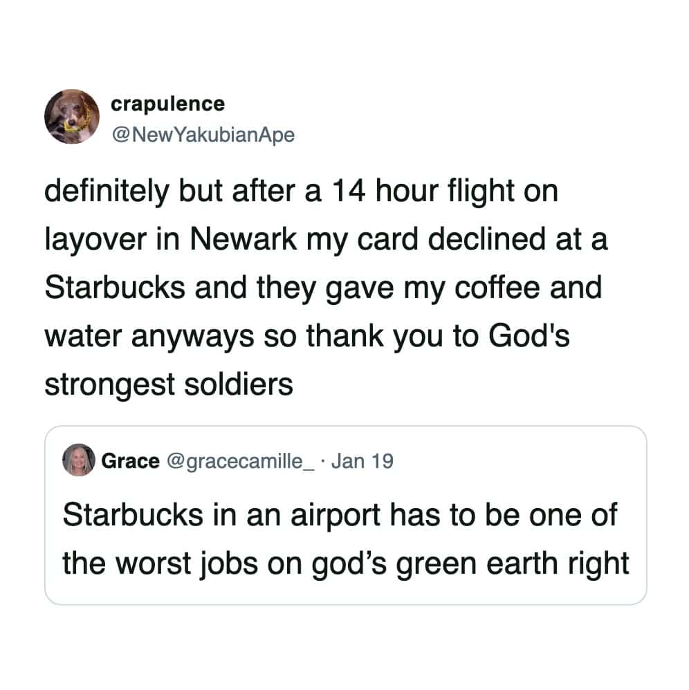Click the Jan 19 timestamp
The width and height of the screenshot is (689, 690).
tap(362, 460)
